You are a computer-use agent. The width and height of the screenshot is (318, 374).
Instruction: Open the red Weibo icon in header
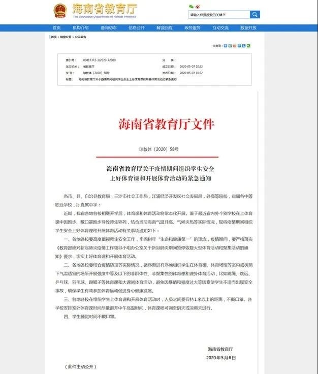(x=198, y=7)
